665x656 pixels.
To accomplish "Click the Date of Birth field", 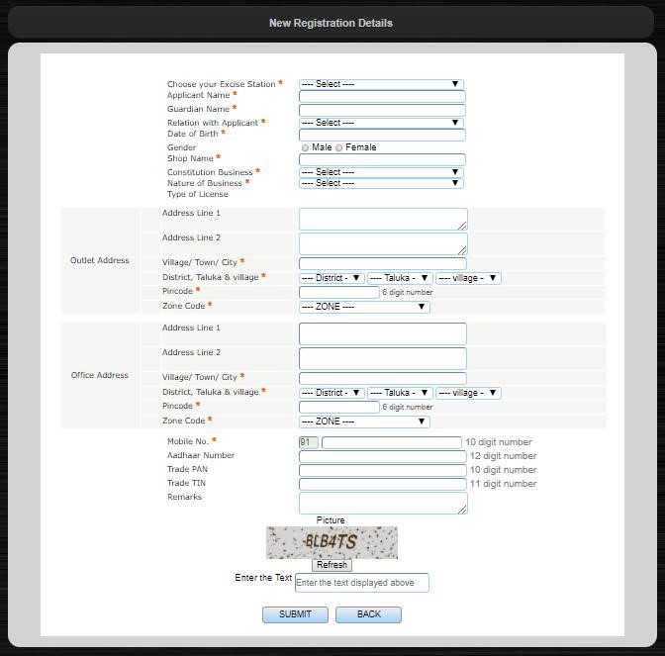I will tap(382, 135).
